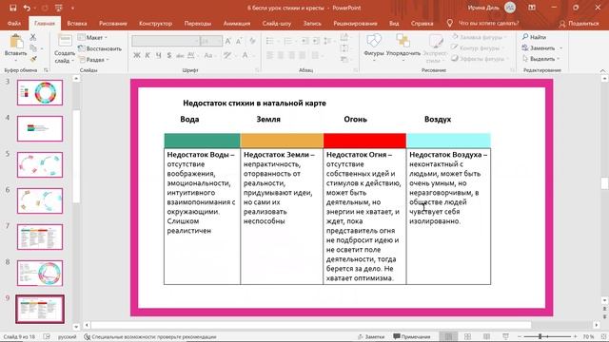The height and width of the screenshot is (342, 609).
Task: Collapse the ribbon with the chevron
Action: click(602, 70)
